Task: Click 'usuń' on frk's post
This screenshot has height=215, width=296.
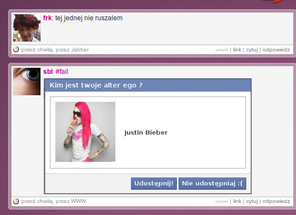Action: [222, 50]
